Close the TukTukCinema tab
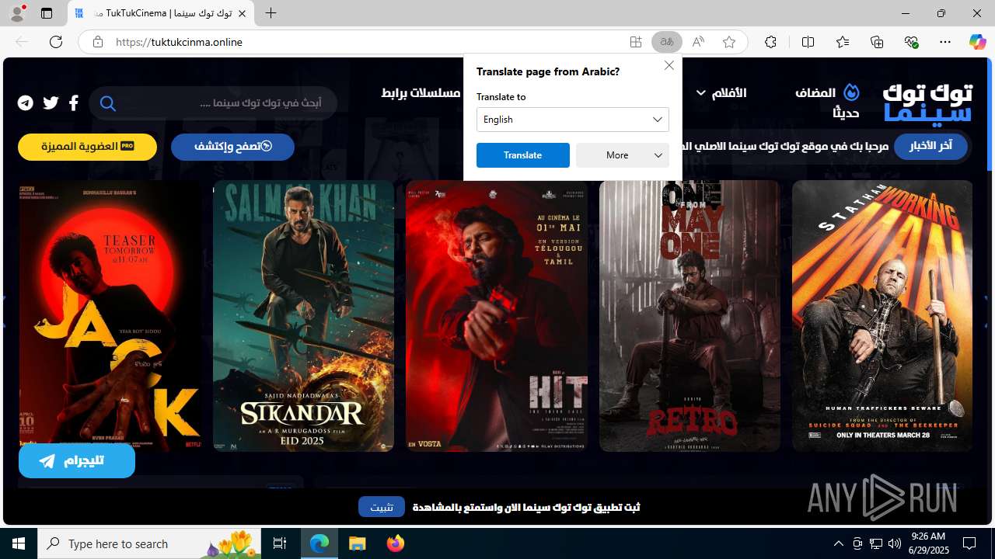The height and width of the screenshot is (559, 995). coord(242,14)
